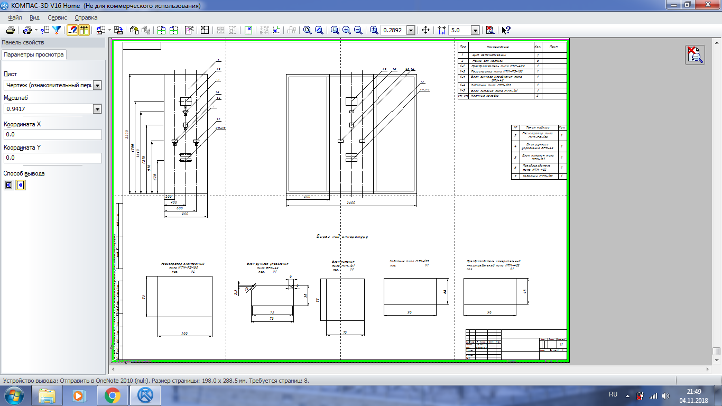Select the first output method button
This screenshot has width=722, height=406.
pyautogui.click(x=9, y=185)
